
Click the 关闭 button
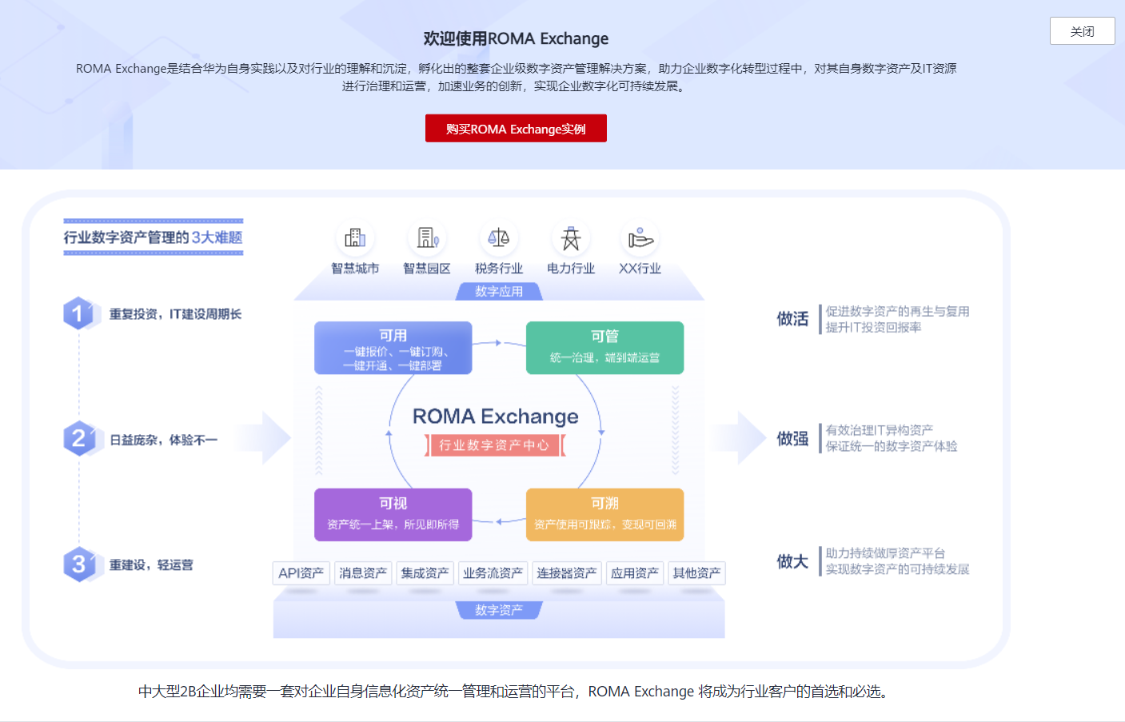(x=1082, y=31)
